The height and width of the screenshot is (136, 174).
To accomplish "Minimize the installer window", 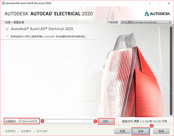I will 150,3.
